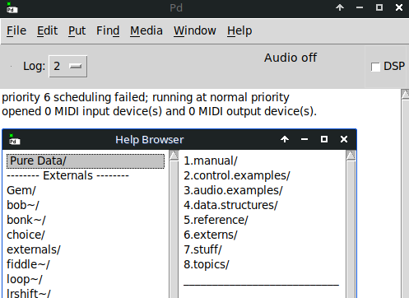Select Pure Data/ in the Help Browser
Viewport: 409px width, 298px height.
(x=86, y=161)
